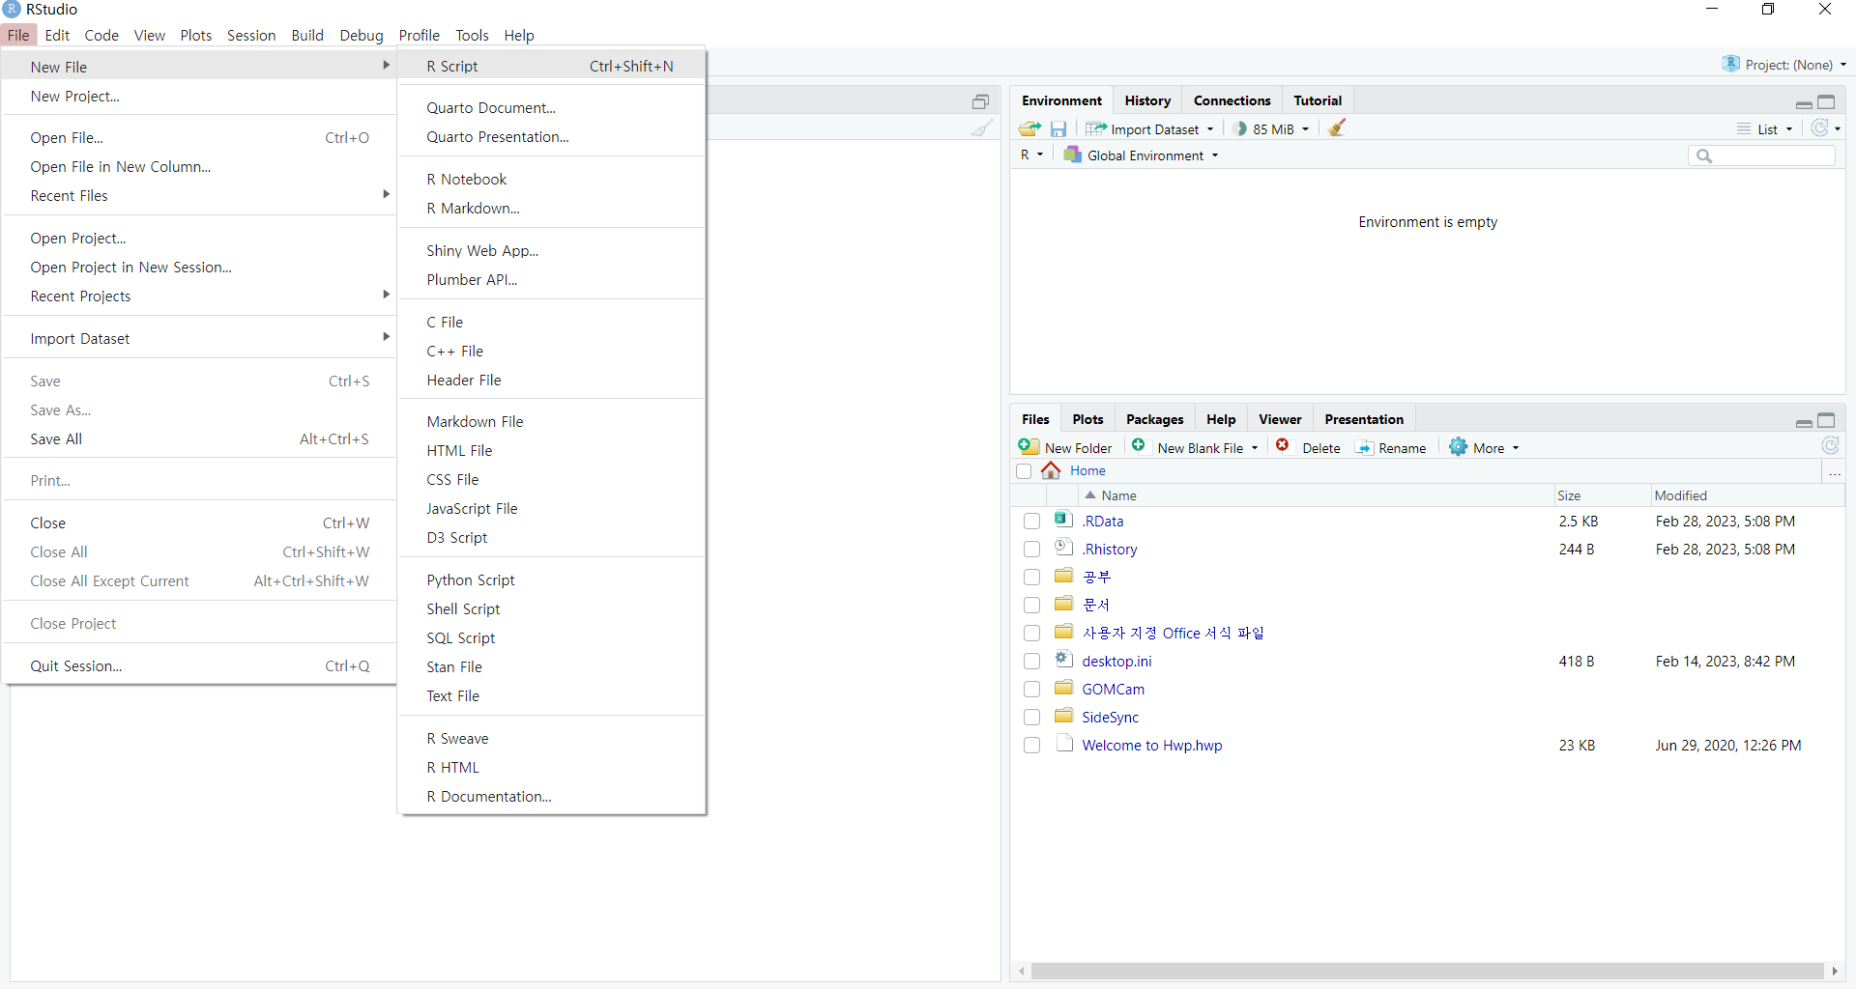The height and width of the screenshot is (989, 1856).
Task: Open the Project: (None) dropdown
Action: coord(1784,65)
